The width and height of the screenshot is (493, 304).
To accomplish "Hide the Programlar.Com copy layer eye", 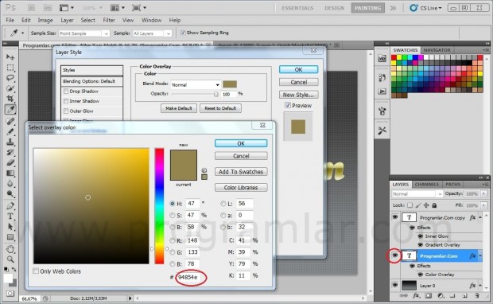I will tap(395, 217).
